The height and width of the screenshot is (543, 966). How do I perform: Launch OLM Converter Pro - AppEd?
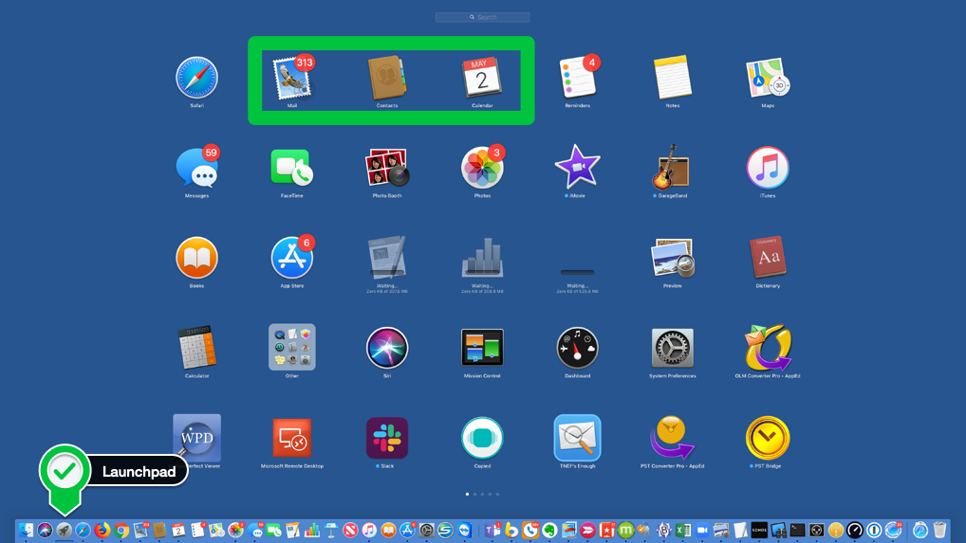[768, 348]
